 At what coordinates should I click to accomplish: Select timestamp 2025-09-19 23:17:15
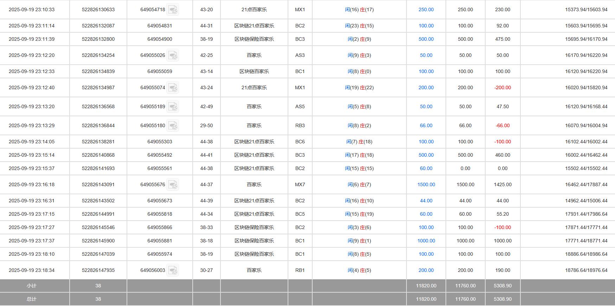(32, 214)
